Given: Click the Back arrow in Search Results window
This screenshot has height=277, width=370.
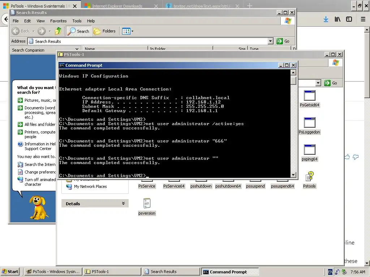Looking at the screenshot, I should coord(16,31).
